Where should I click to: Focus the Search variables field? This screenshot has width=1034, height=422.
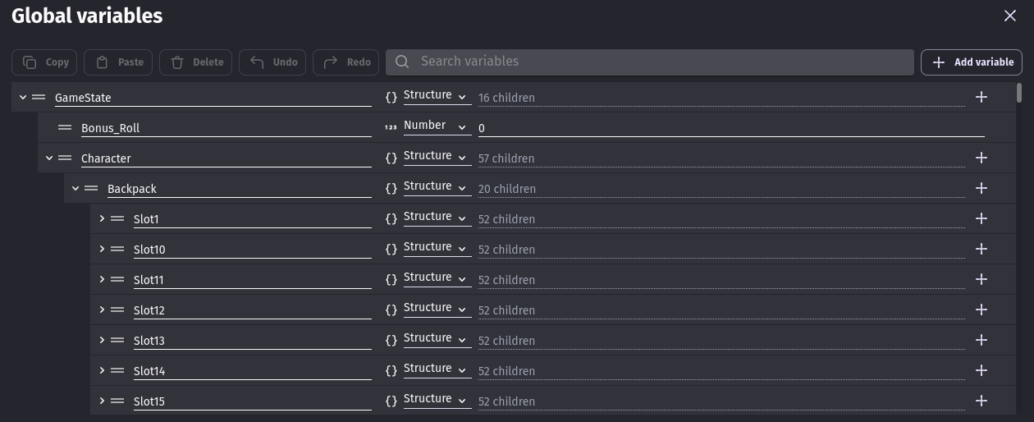(x=648, y=62)
